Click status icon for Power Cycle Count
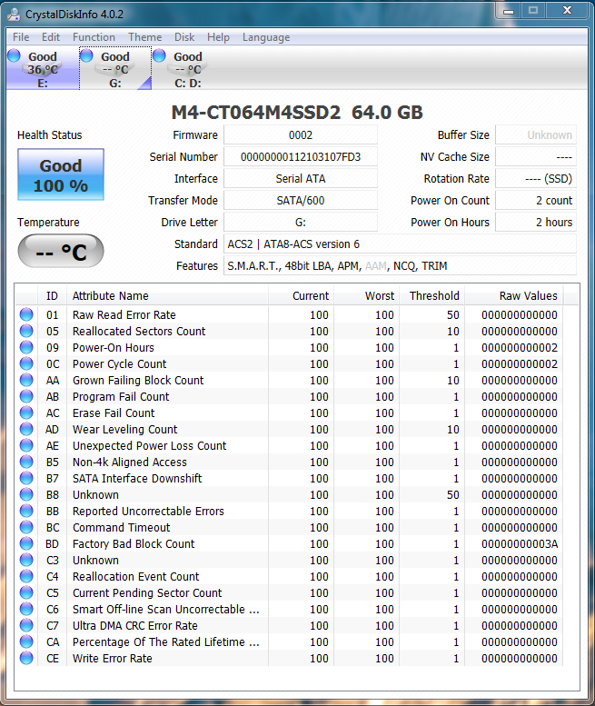The width and height of the screenshot is (595, 706). 26,363
